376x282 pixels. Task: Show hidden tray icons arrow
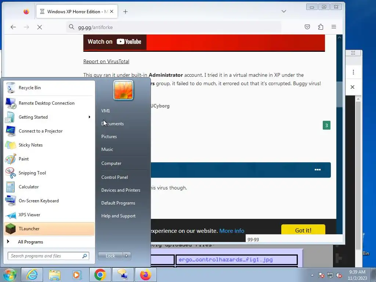[x=312, y=275]
